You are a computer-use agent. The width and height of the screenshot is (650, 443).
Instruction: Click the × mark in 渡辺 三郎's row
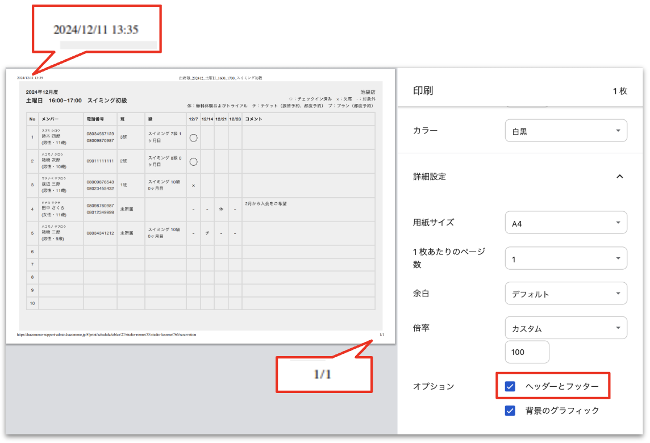[x=193, y=186]
